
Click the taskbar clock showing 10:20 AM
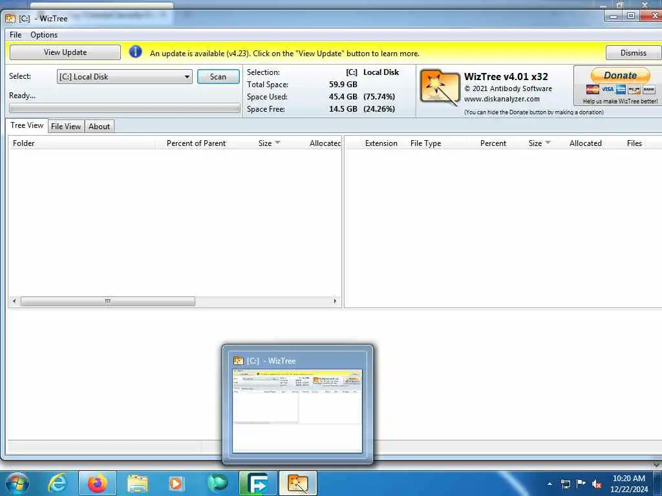click(628, 484)
